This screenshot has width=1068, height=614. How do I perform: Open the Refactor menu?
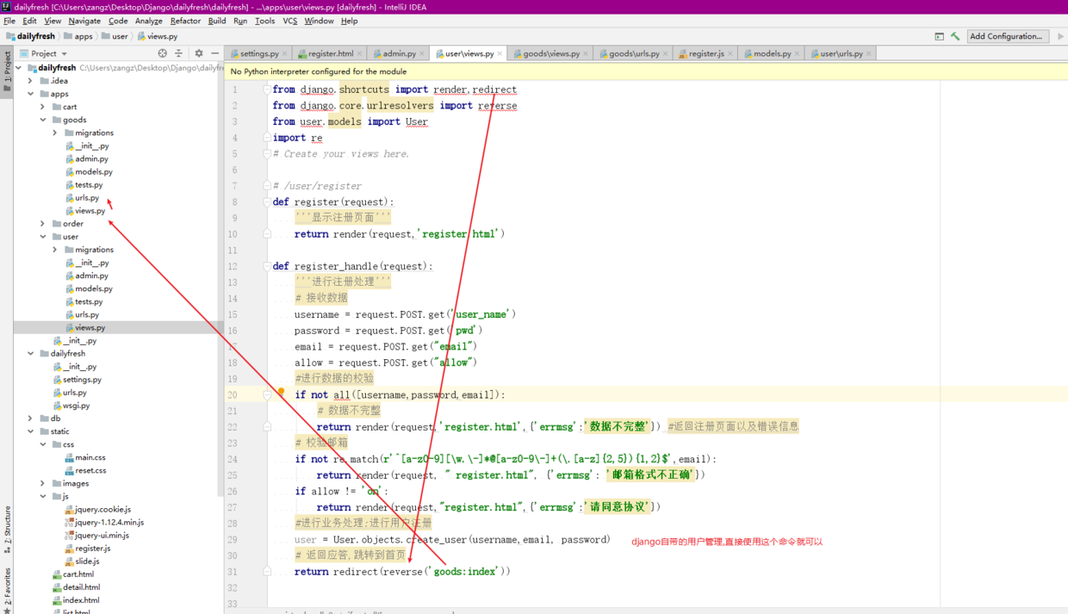click(x=185, y=21)
